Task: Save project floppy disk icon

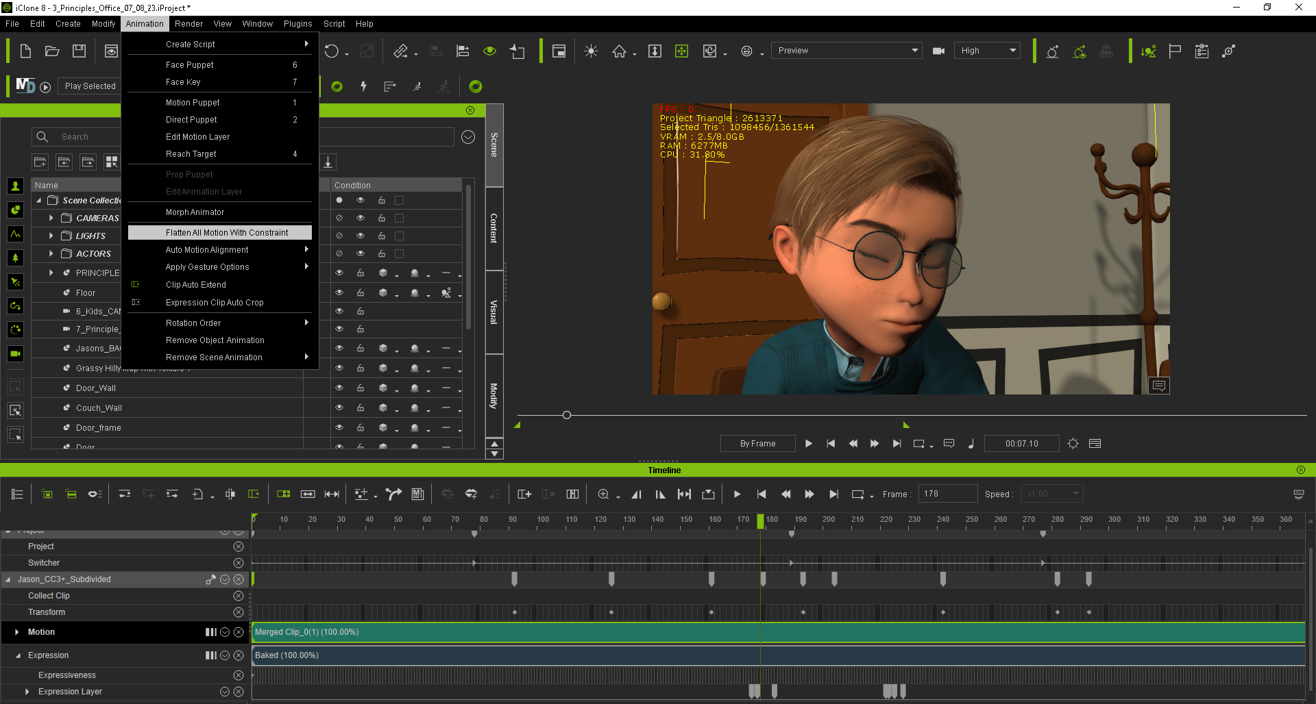Action: pyautogui.click(x=80, y=51)
